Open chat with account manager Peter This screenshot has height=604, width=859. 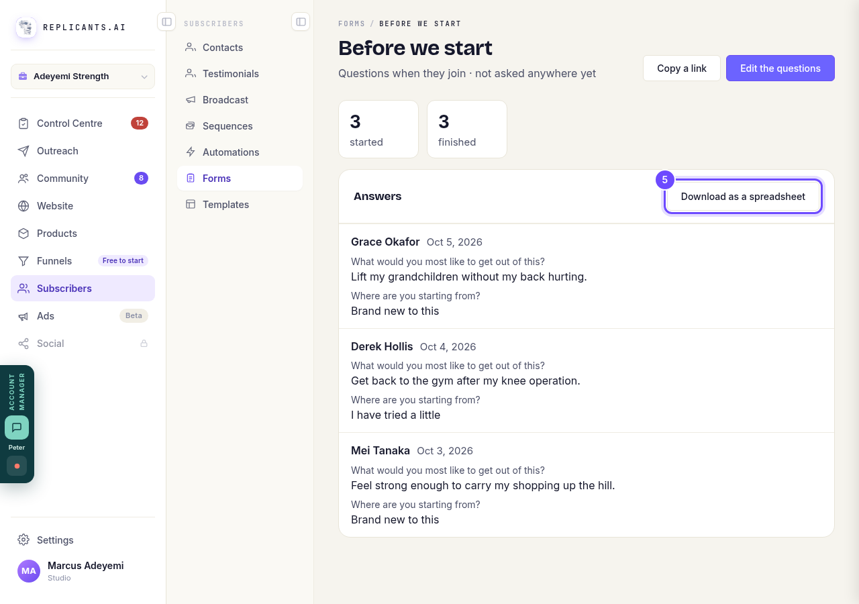click(17, 427)
